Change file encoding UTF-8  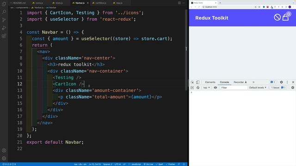pyautogui.click(x=117, y=164)
